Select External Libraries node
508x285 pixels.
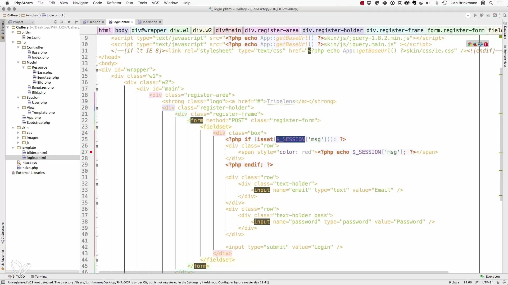30,173
